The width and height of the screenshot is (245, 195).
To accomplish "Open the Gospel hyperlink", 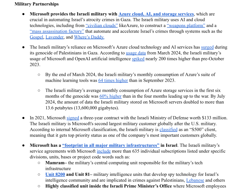I will click(x=36, y=37).
